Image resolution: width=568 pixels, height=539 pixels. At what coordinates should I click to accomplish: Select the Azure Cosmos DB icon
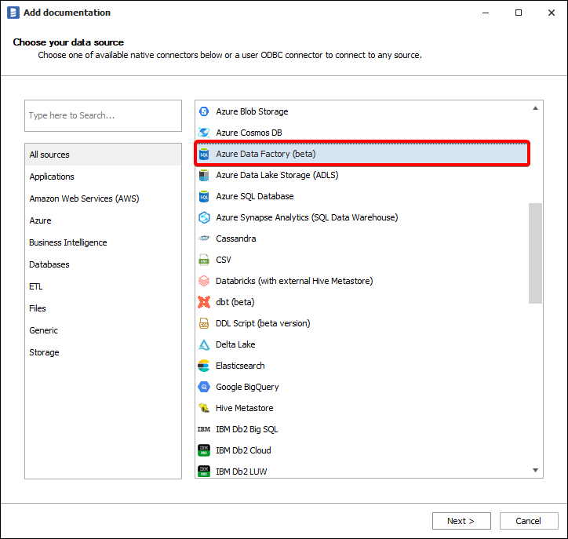tap(204, 133)
